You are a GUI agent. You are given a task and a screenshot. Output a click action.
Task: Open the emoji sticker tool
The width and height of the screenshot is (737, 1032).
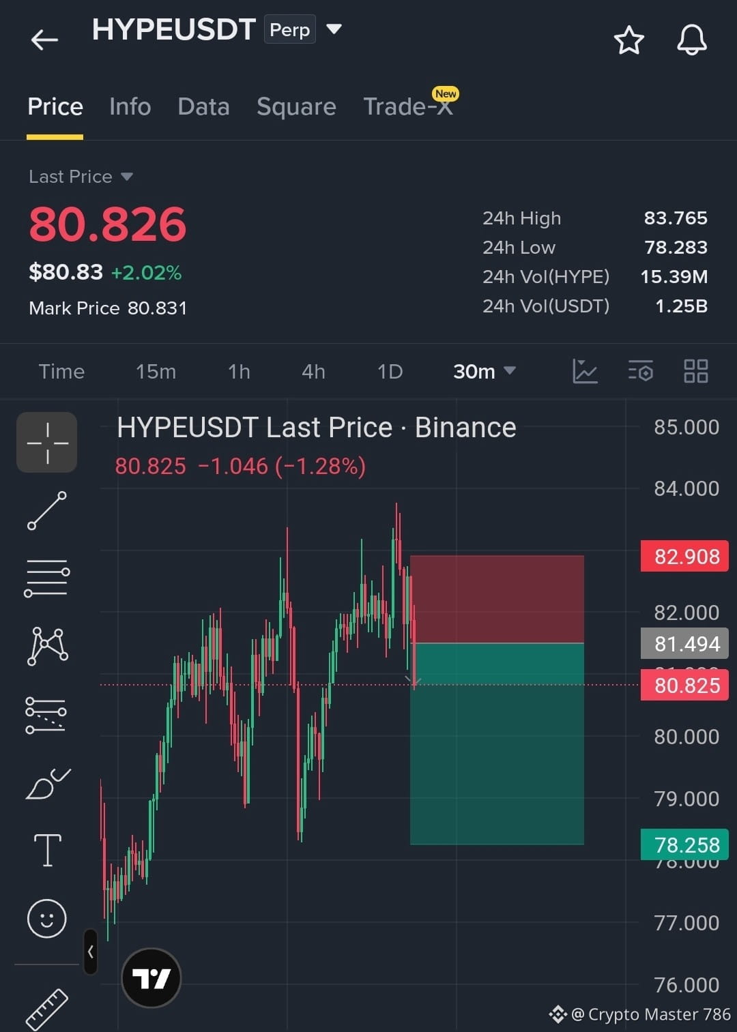point(46,918)
